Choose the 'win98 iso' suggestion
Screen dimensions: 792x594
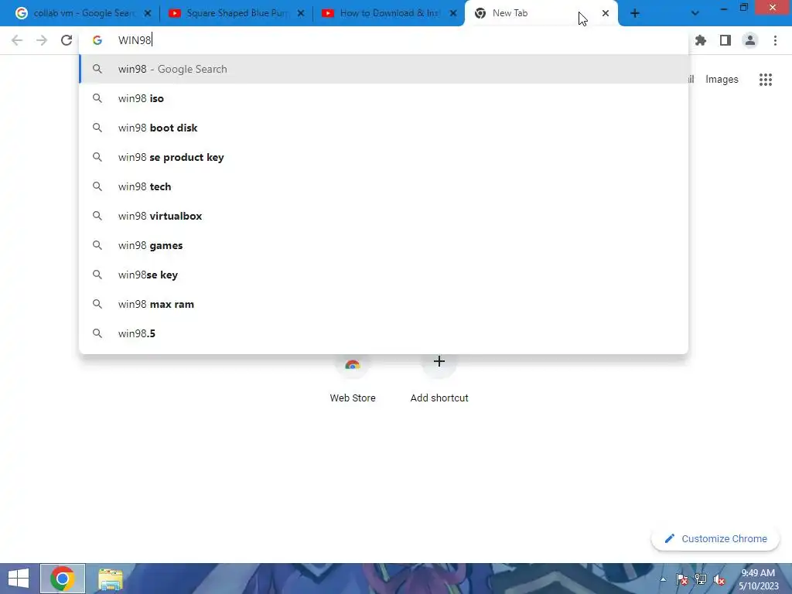[x=384, y=98]
